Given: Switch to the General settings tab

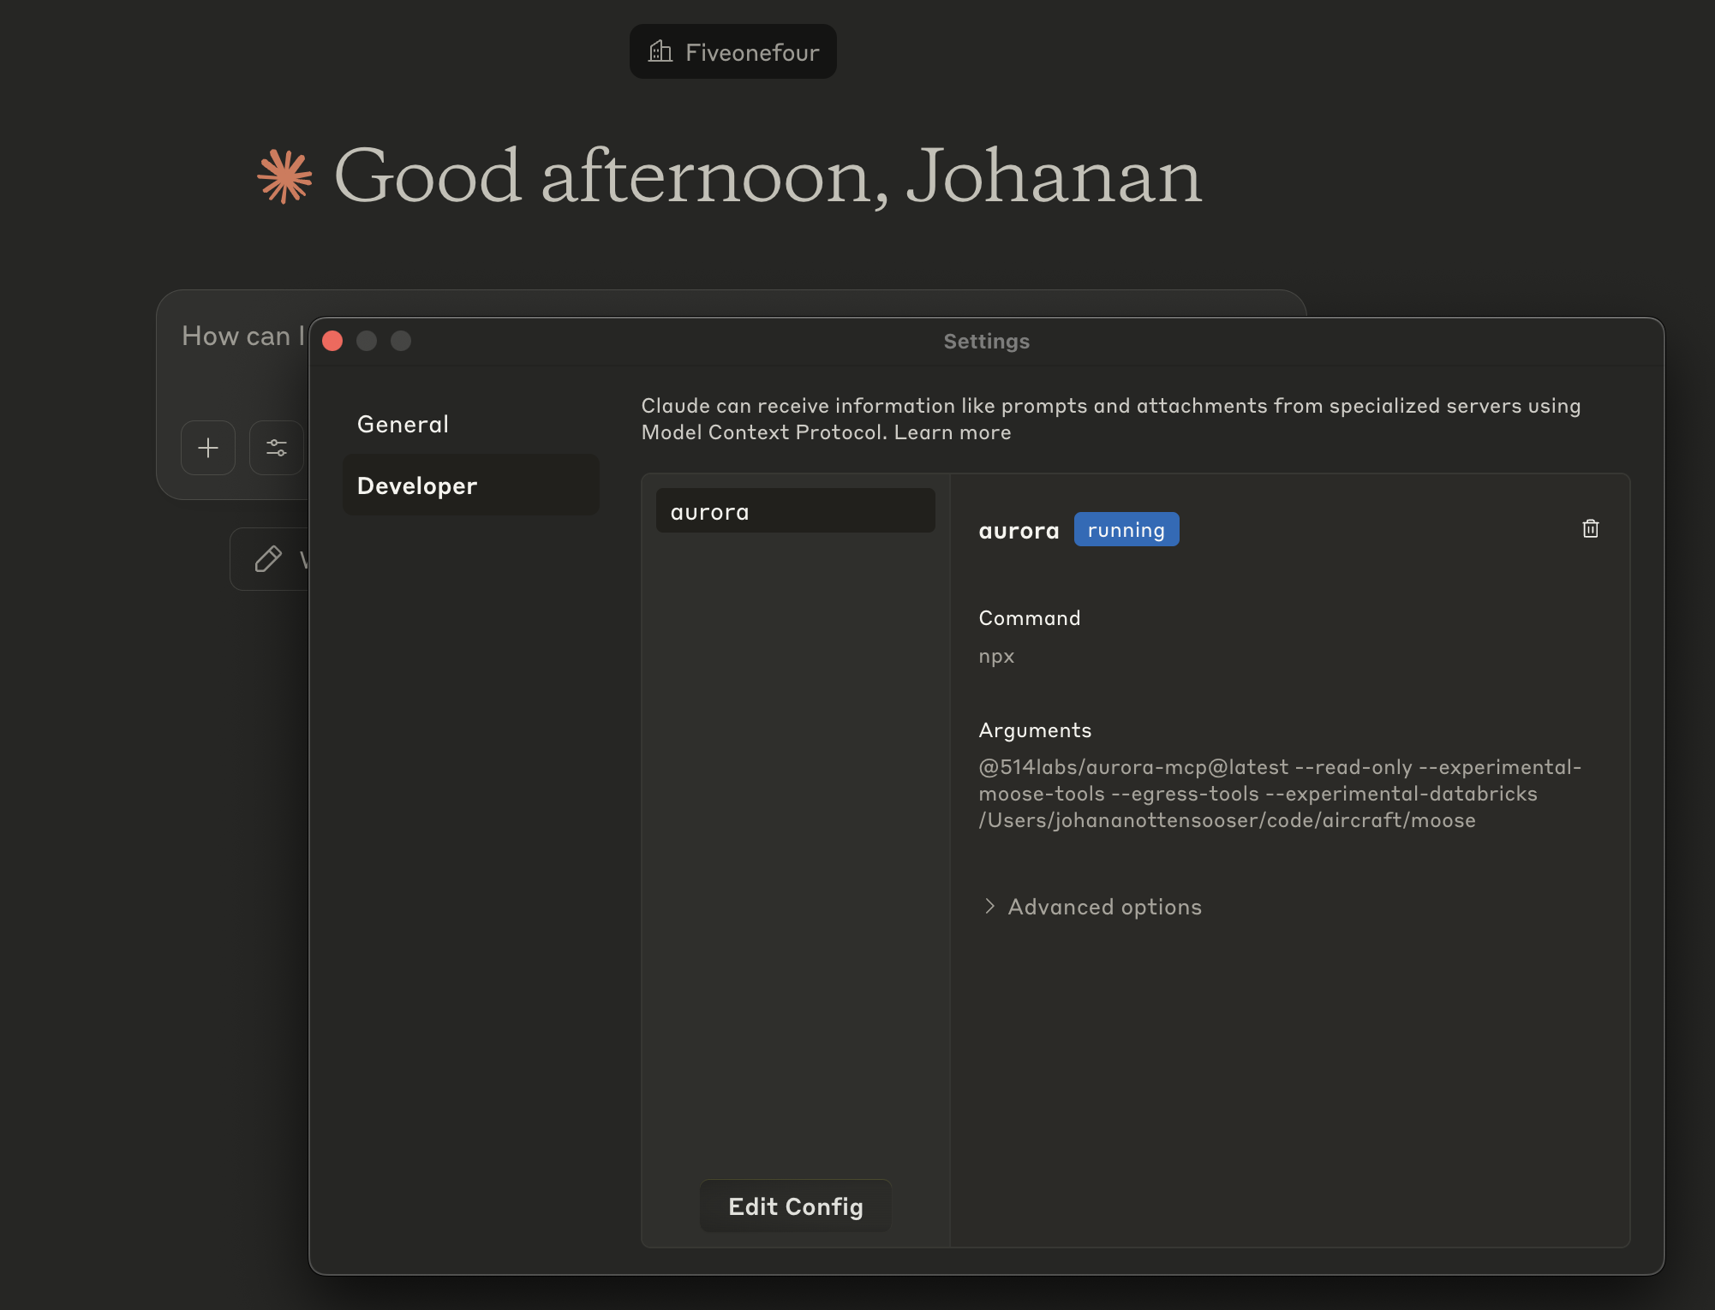Looking at the screenshot, I should click(x=471, y=425).
